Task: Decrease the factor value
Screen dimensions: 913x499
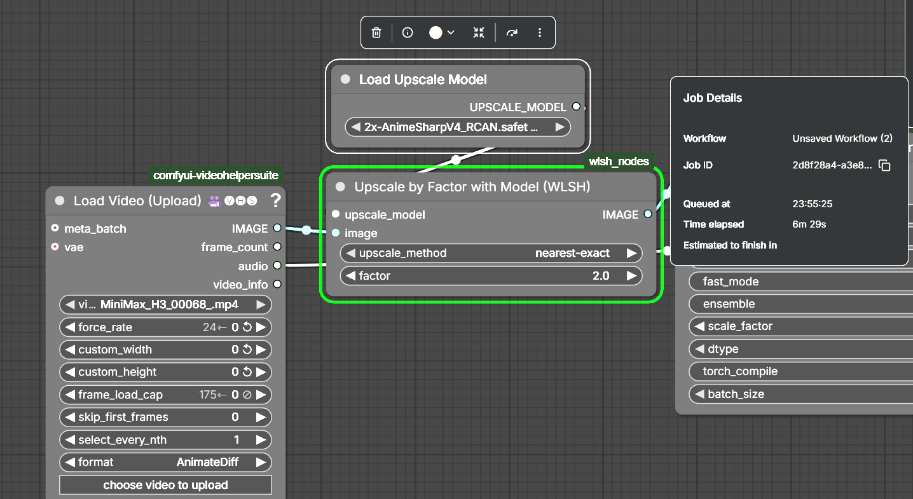Action: [350, 276]
